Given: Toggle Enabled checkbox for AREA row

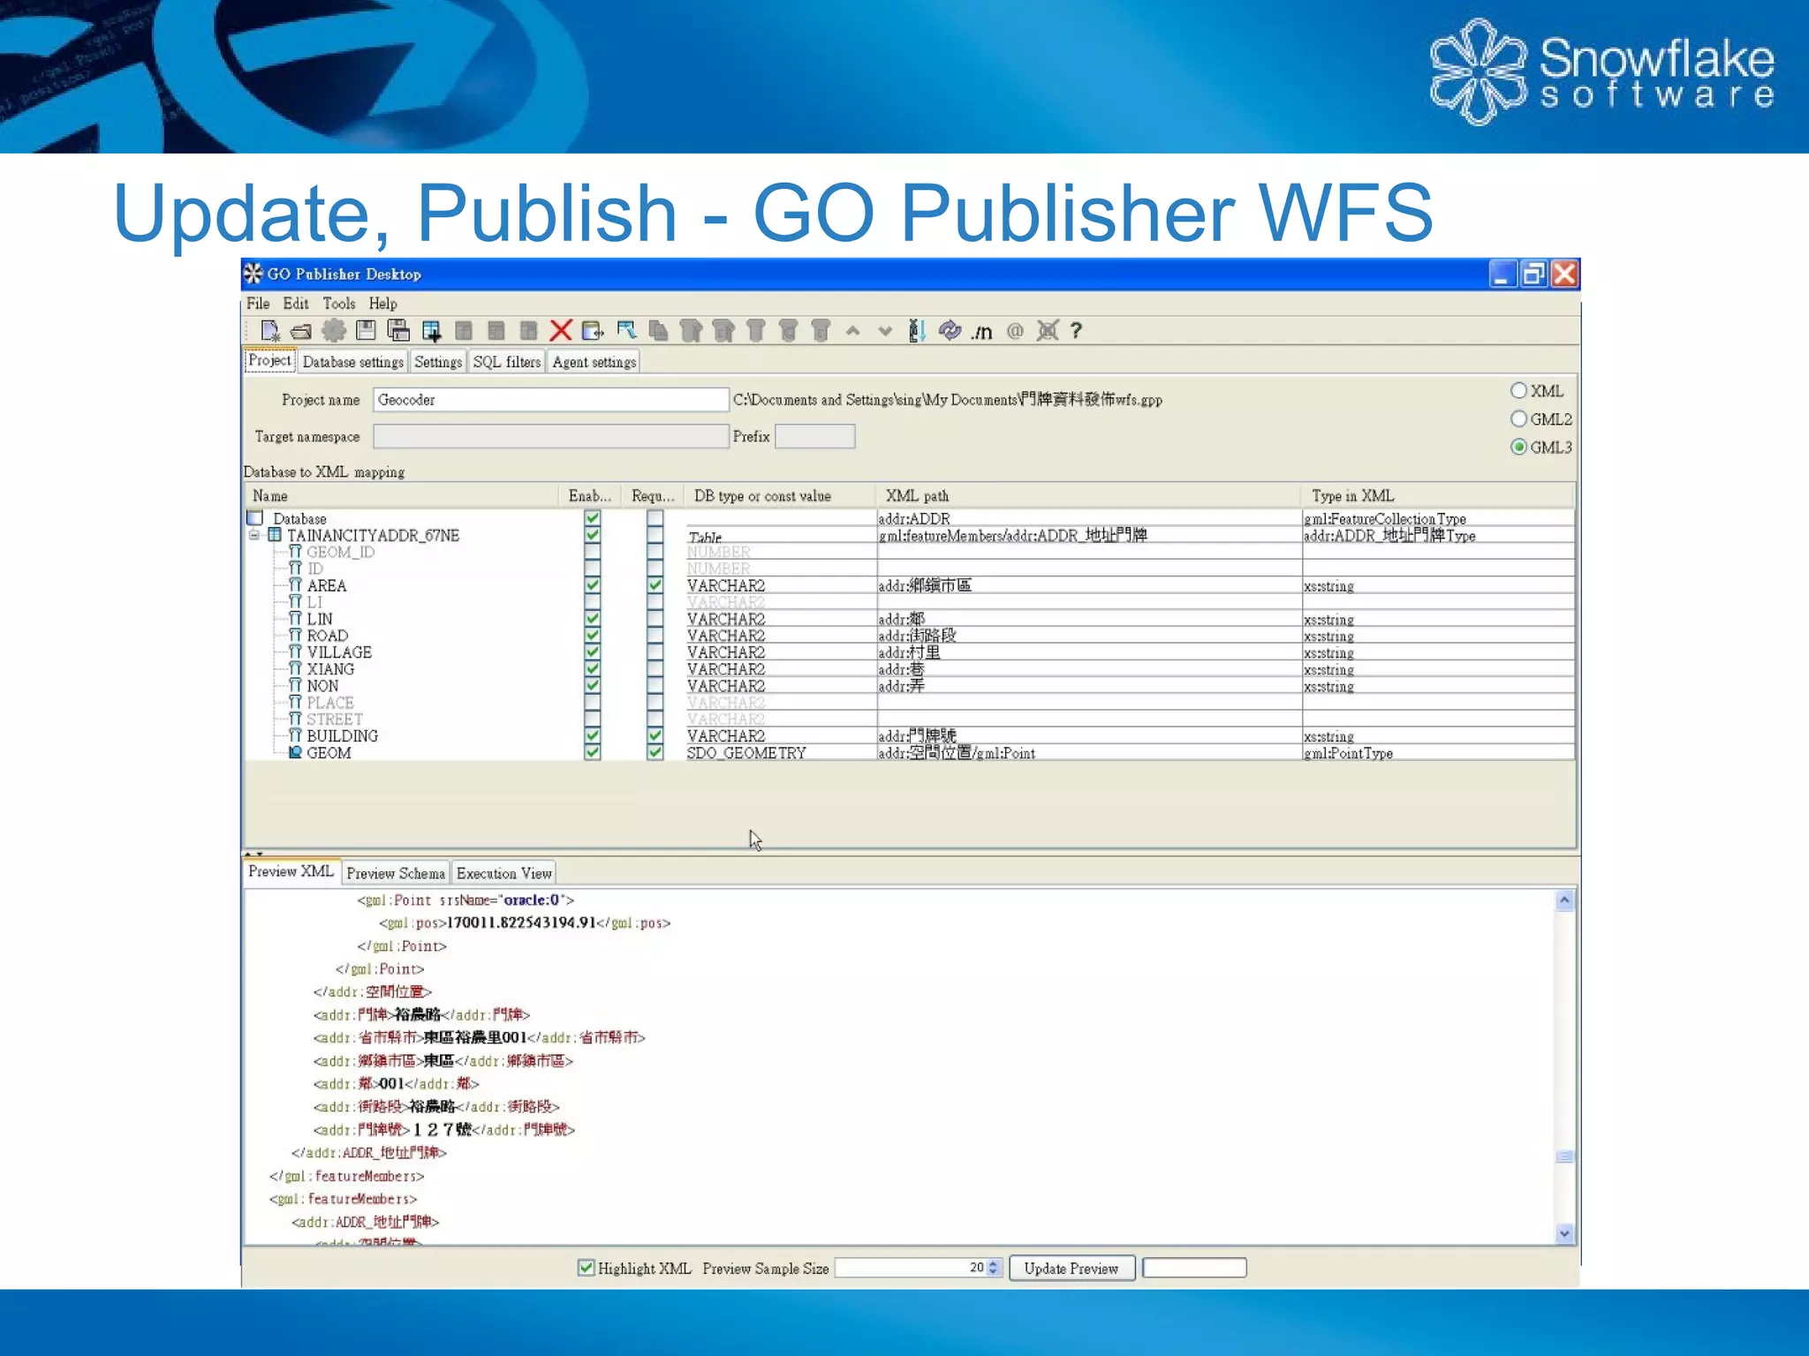Looking at the screenshot, I should (x=593, y=584).
